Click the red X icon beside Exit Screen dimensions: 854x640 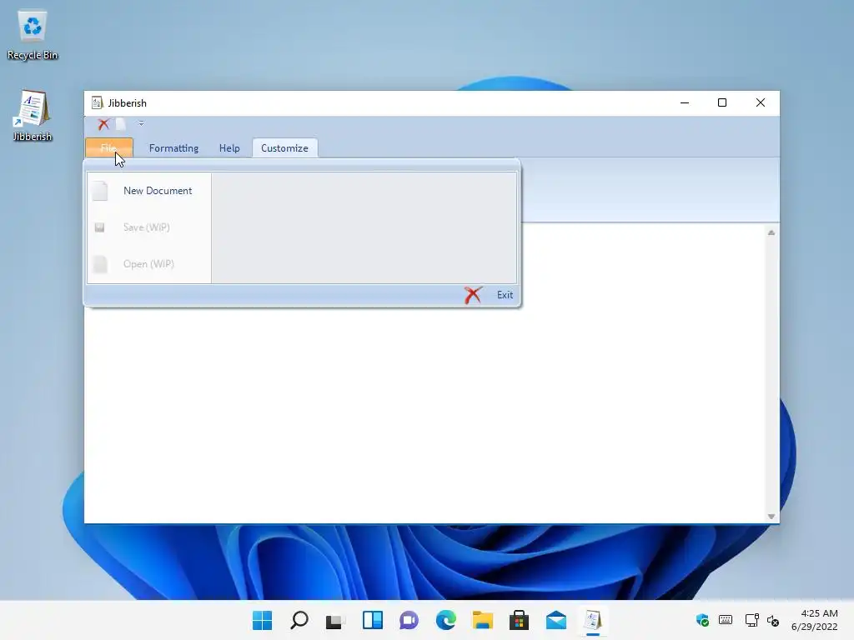pyautogui.click(x=473, y=295)
